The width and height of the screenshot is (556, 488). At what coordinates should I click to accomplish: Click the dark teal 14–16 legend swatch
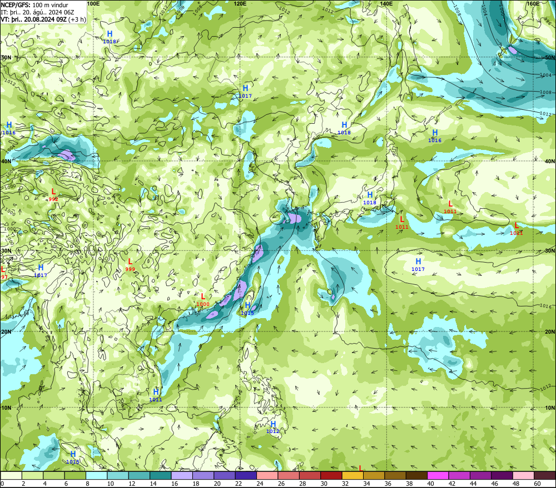pyautogui.click(x=161, y=476)
